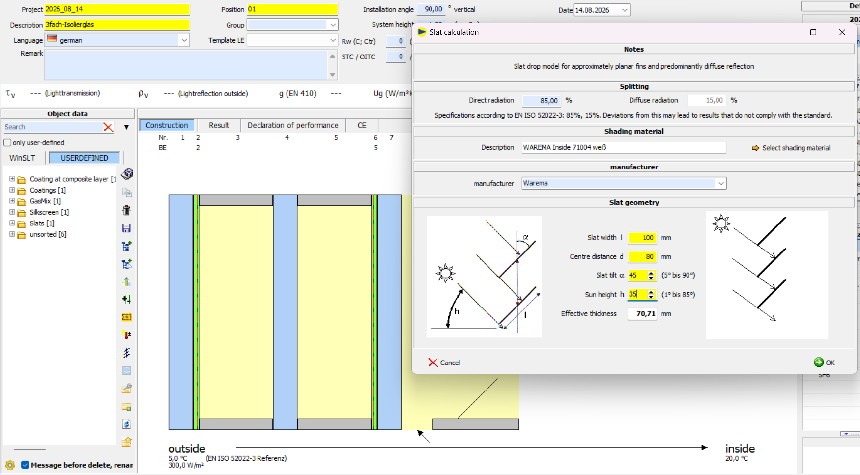Click the document refresh icon
Screen dimensions: 860x475
click(127, 424)
